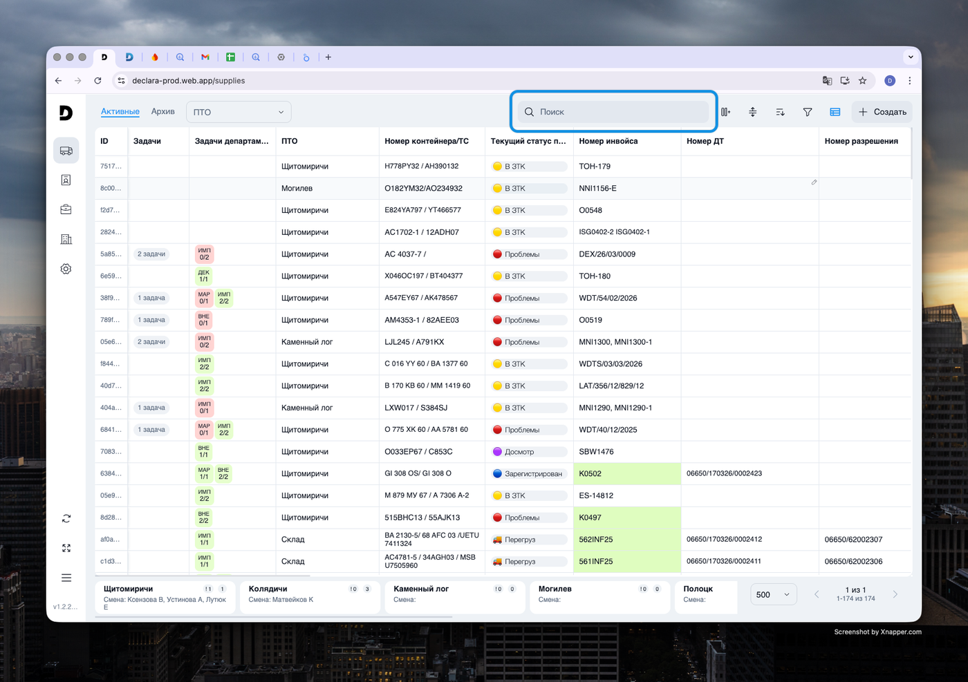Click the browser back arrow
The width and height of the screenshot is (968, 682).
58,81
